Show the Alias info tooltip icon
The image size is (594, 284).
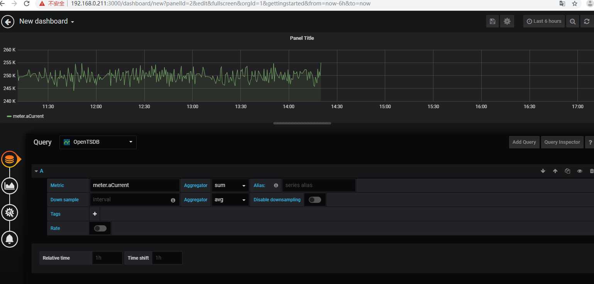click(x=276, y=185)
